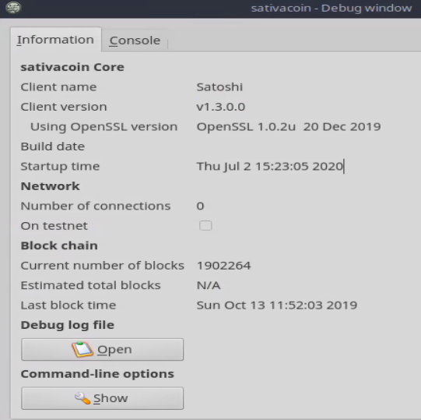Select the Information tab

pos(55,40)
